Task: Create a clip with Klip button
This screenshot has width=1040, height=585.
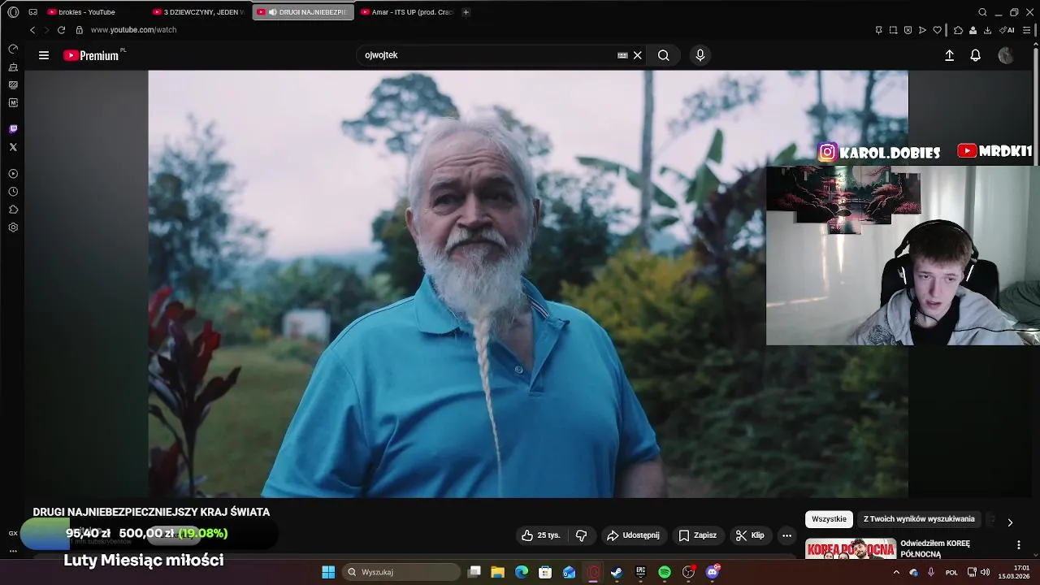Action: point(750,535)
